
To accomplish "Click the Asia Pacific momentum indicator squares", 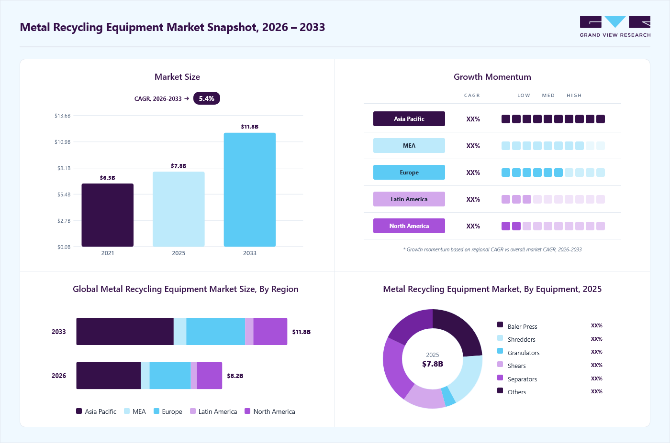I will 553,119.
